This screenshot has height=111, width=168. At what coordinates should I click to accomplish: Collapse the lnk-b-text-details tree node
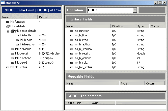coord(8,31)
